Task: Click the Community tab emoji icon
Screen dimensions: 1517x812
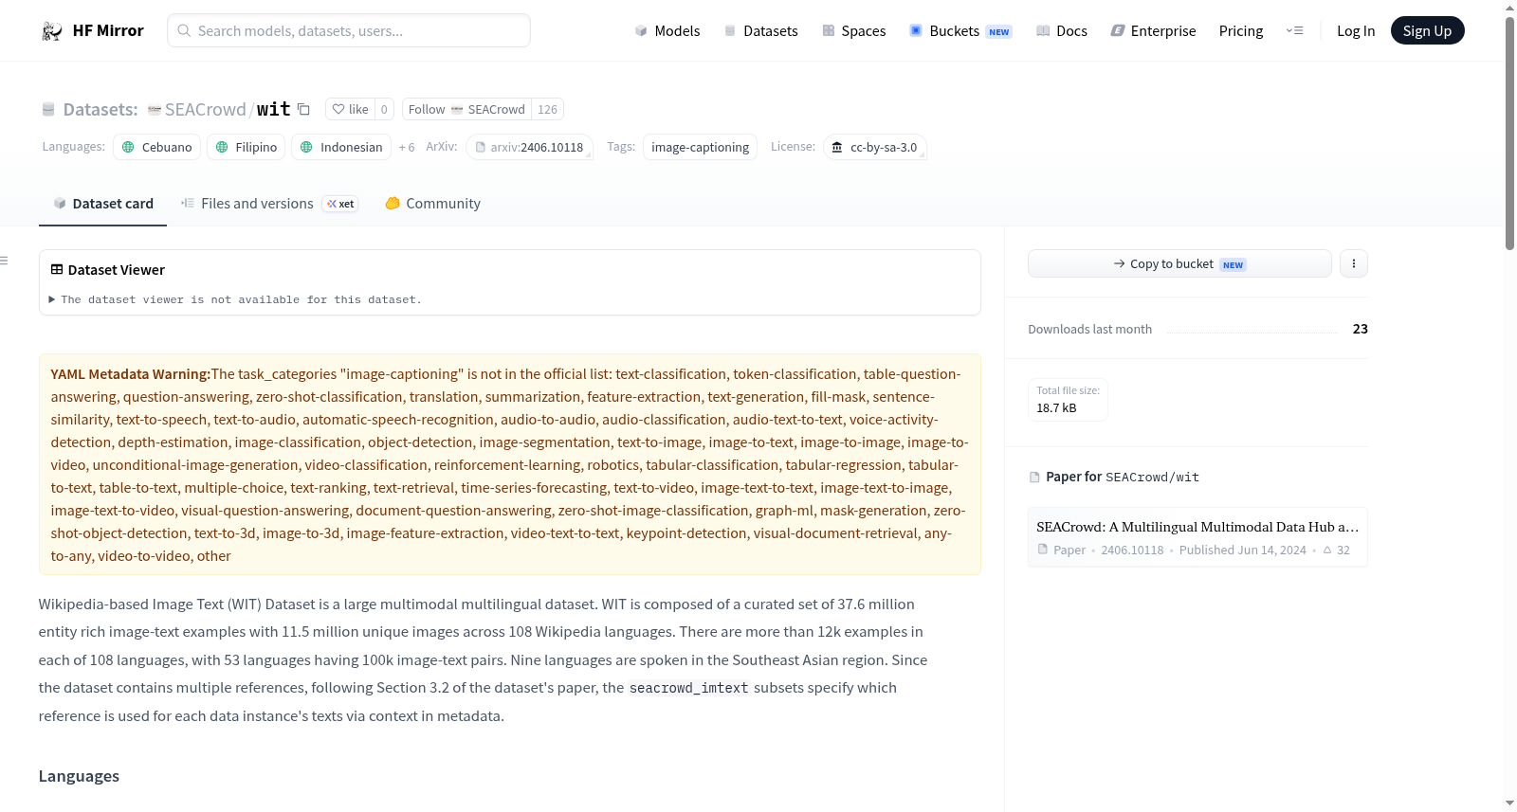Action: pyautogui.click(x=393, y=203)
